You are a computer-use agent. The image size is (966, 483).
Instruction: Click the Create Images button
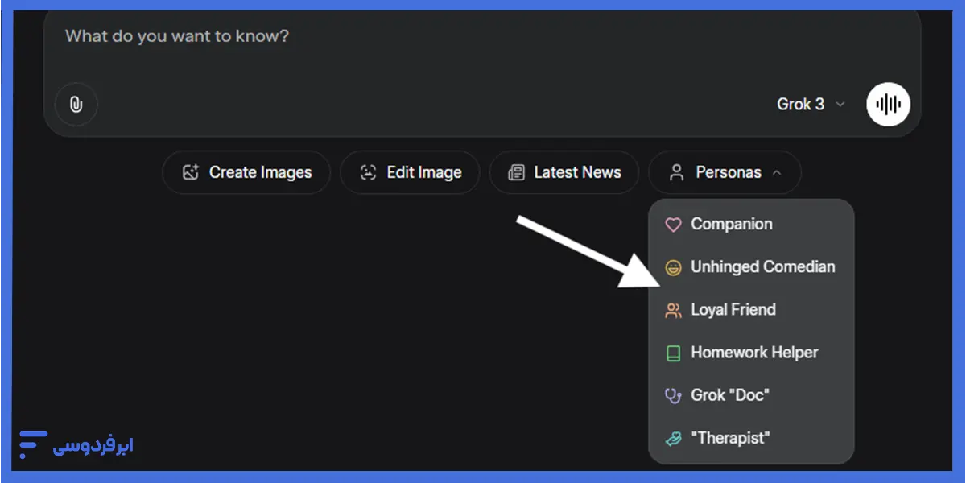click(x=246, y=172)
